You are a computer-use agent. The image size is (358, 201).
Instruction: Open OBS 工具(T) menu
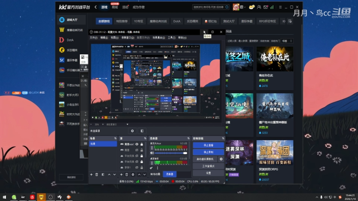tap(172, 38)
